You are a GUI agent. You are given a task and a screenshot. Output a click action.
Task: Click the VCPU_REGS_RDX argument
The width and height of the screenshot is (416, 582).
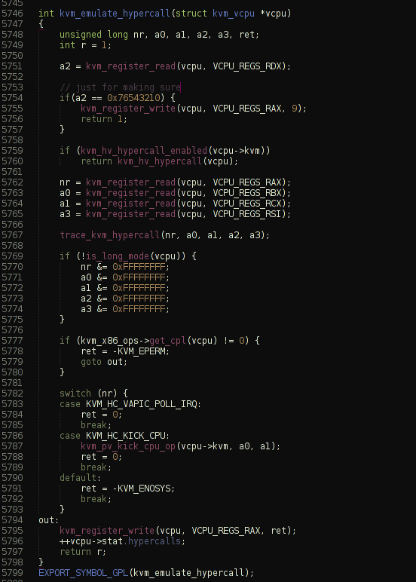click(246, 66)
